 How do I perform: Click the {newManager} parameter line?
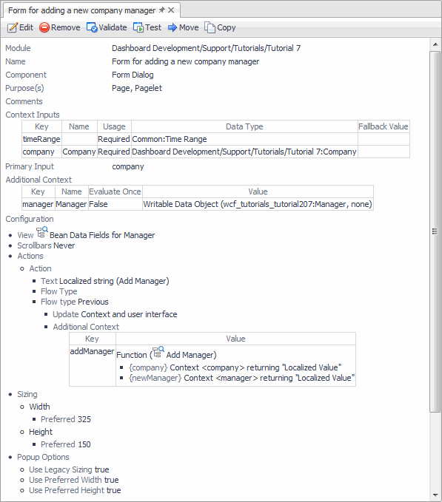241,378
